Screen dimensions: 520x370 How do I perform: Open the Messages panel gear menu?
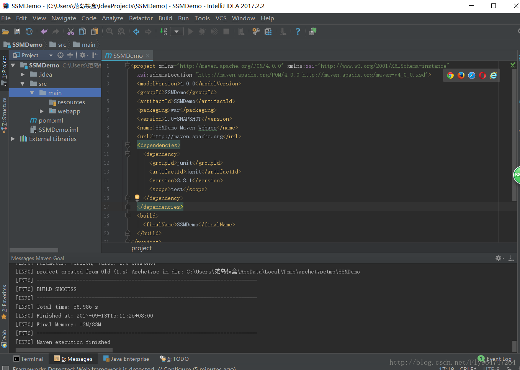pos(500,258)
